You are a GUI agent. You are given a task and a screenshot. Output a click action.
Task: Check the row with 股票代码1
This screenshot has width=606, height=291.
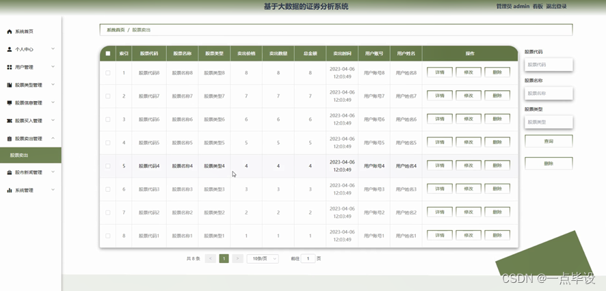coord(108,236)
